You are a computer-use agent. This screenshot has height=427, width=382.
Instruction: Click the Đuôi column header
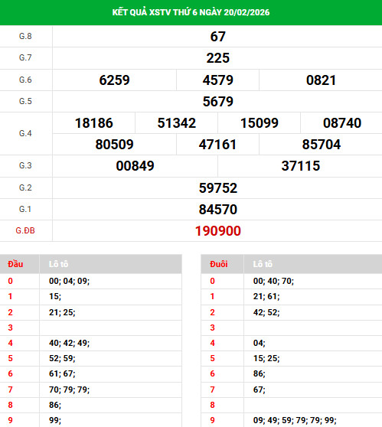[x=218, y=264]
